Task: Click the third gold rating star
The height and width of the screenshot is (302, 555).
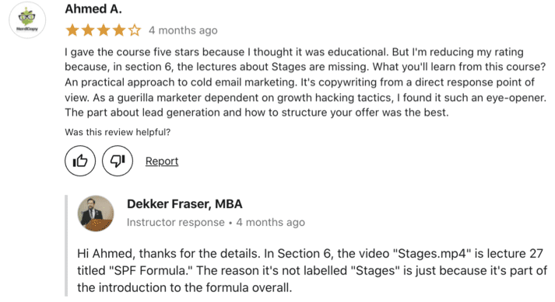Action: (x=104, y=30)
